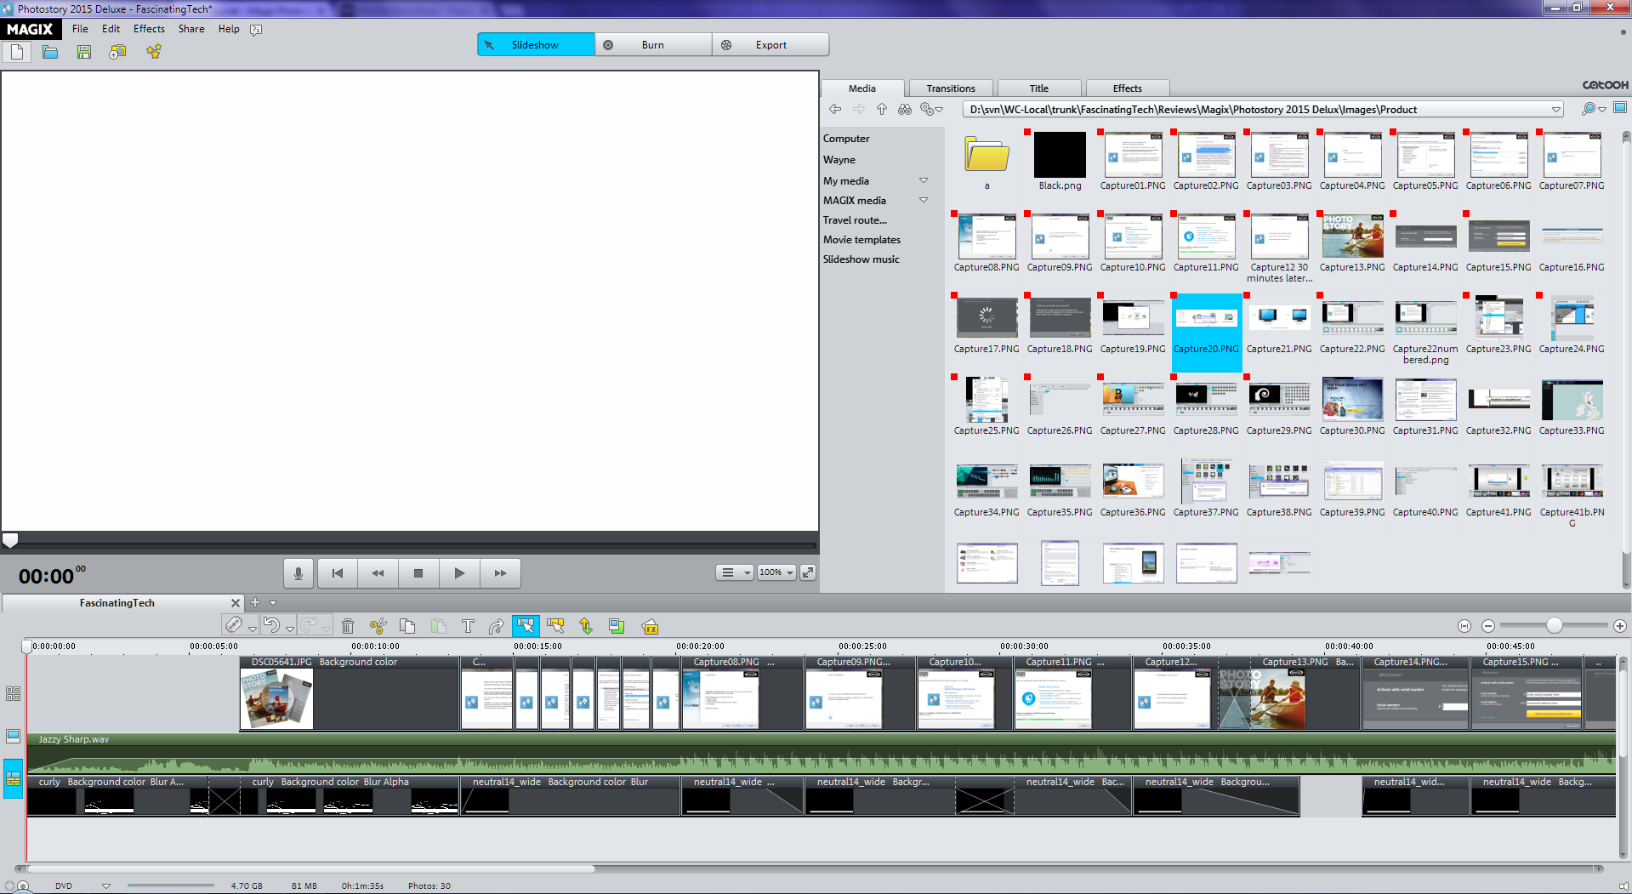
Task: Delete selected object with trash icon
Action: click(x=348, y=626)
